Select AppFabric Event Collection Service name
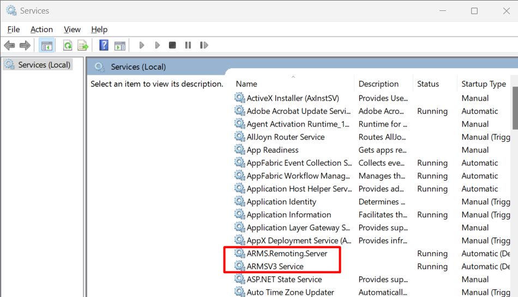 (299, 163)
